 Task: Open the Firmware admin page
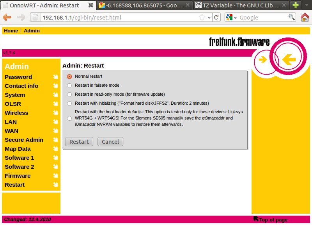(18, 176)
